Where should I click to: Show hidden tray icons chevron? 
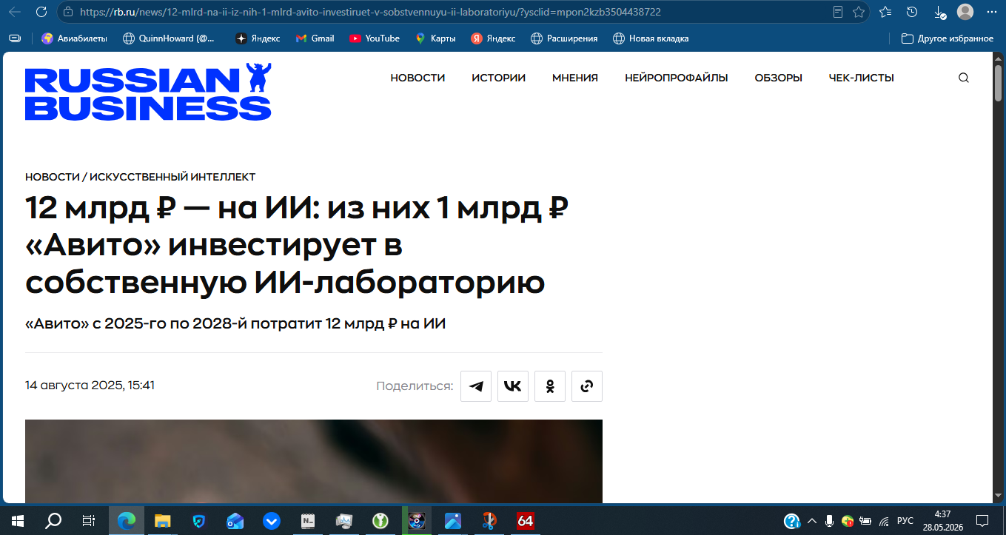[x=812, y=520]
